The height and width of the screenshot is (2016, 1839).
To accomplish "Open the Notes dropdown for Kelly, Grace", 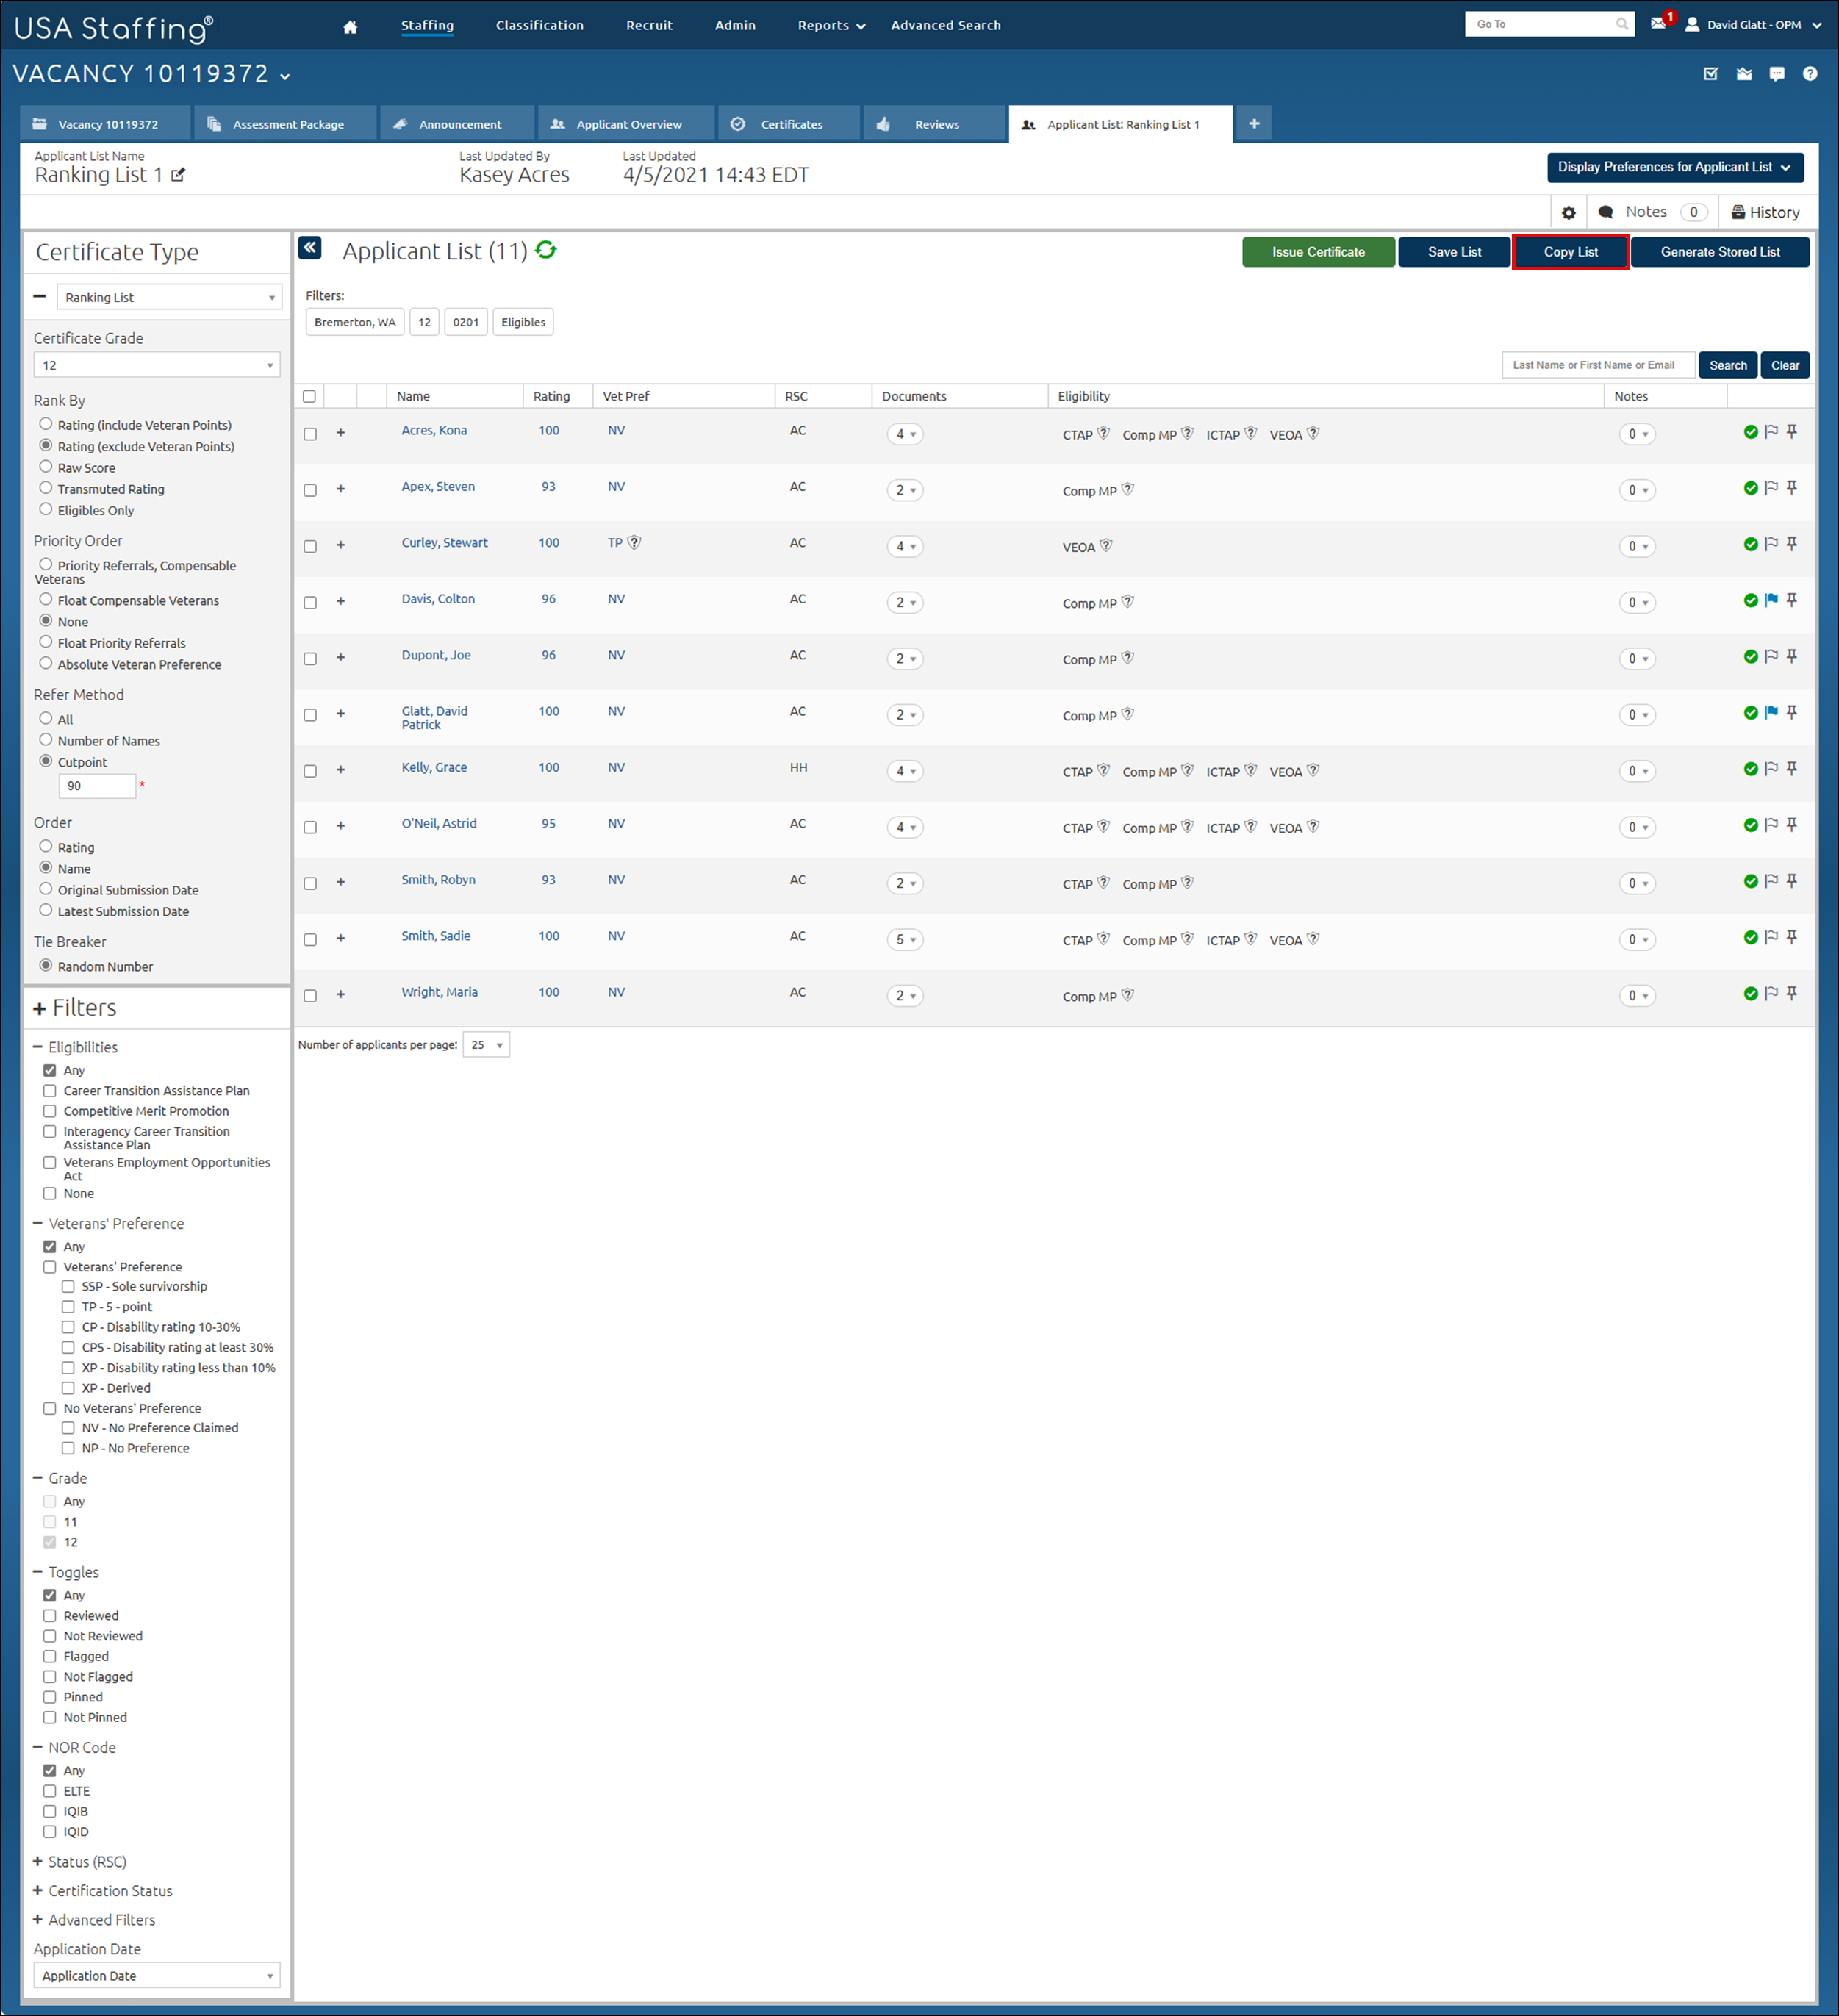I will point(1637,771).
